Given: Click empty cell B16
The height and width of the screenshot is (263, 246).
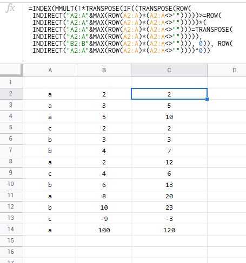Looking at the screenshot, I should [104, 252].
